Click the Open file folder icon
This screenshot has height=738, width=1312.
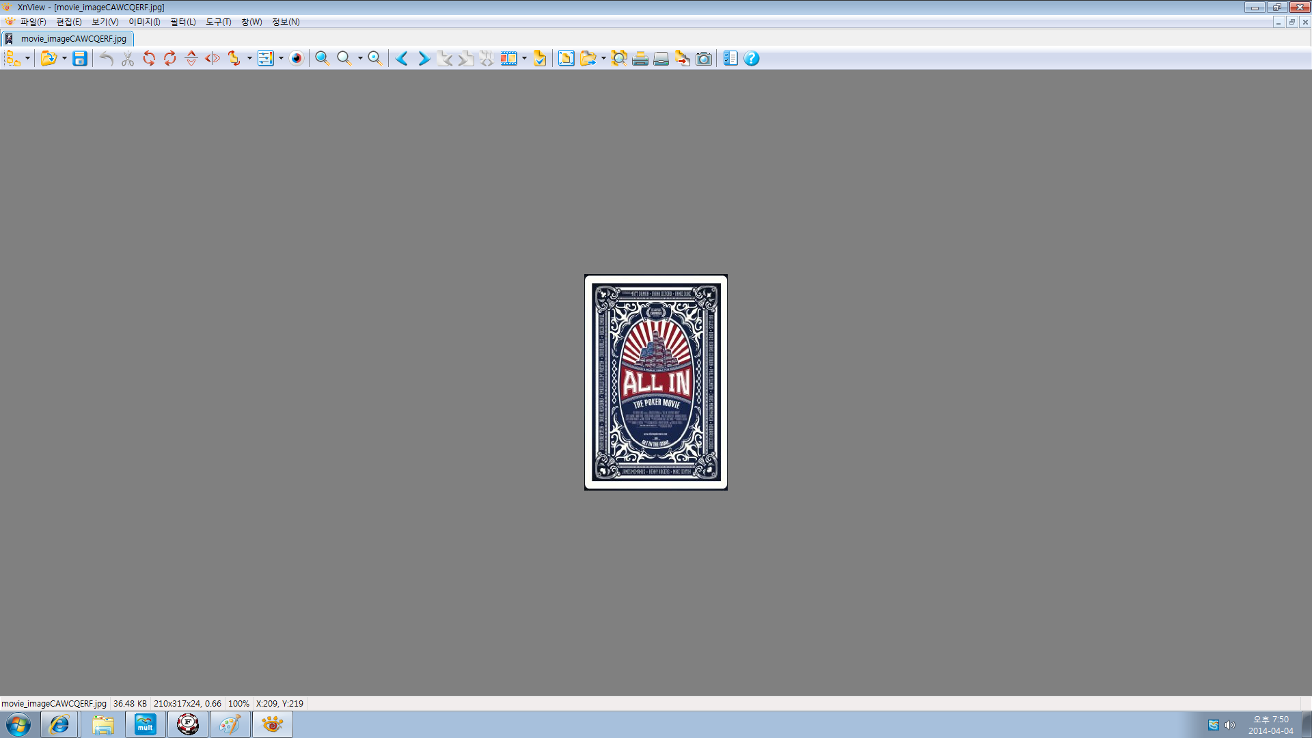pos(49,59)
